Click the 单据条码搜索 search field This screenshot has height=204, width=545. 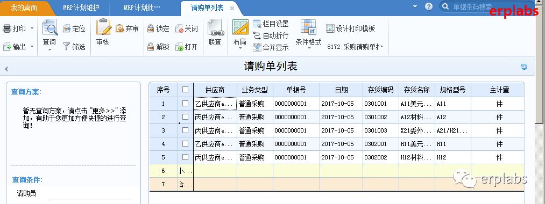[472, 7]
